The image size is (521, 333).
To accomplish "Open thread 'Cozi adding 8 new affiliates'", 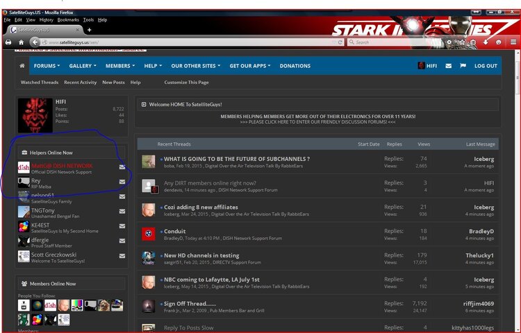I will 201,207.
